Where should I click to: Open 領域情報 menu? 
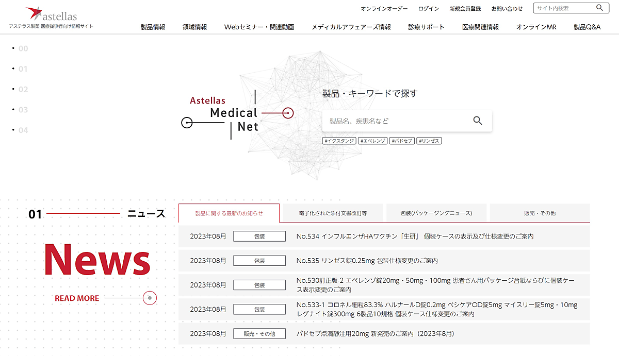tap(194, 27)
